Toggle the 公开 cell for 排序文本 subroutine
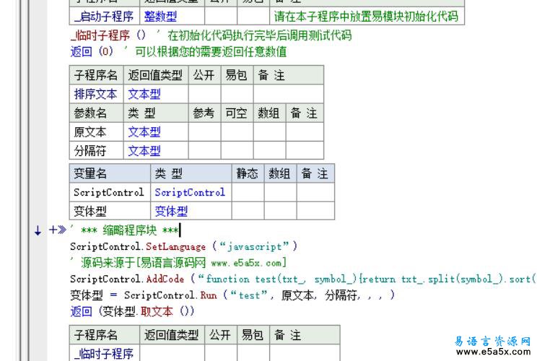Screen dimensions: 537x361 point(204,94)
